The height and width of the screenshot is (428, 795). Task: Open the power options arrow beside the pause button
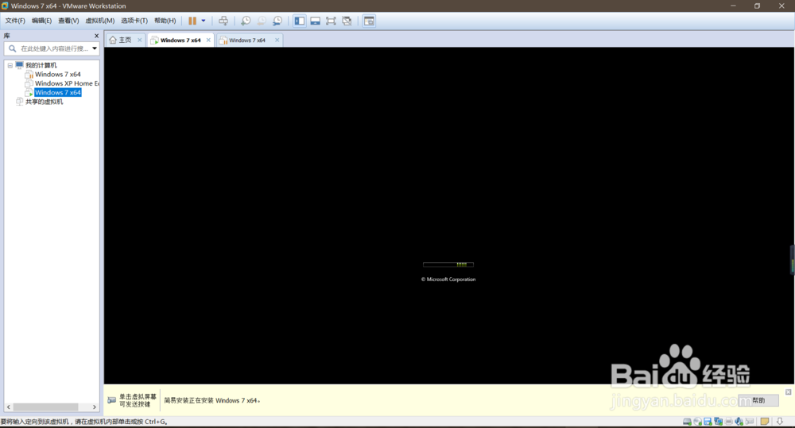204,21
